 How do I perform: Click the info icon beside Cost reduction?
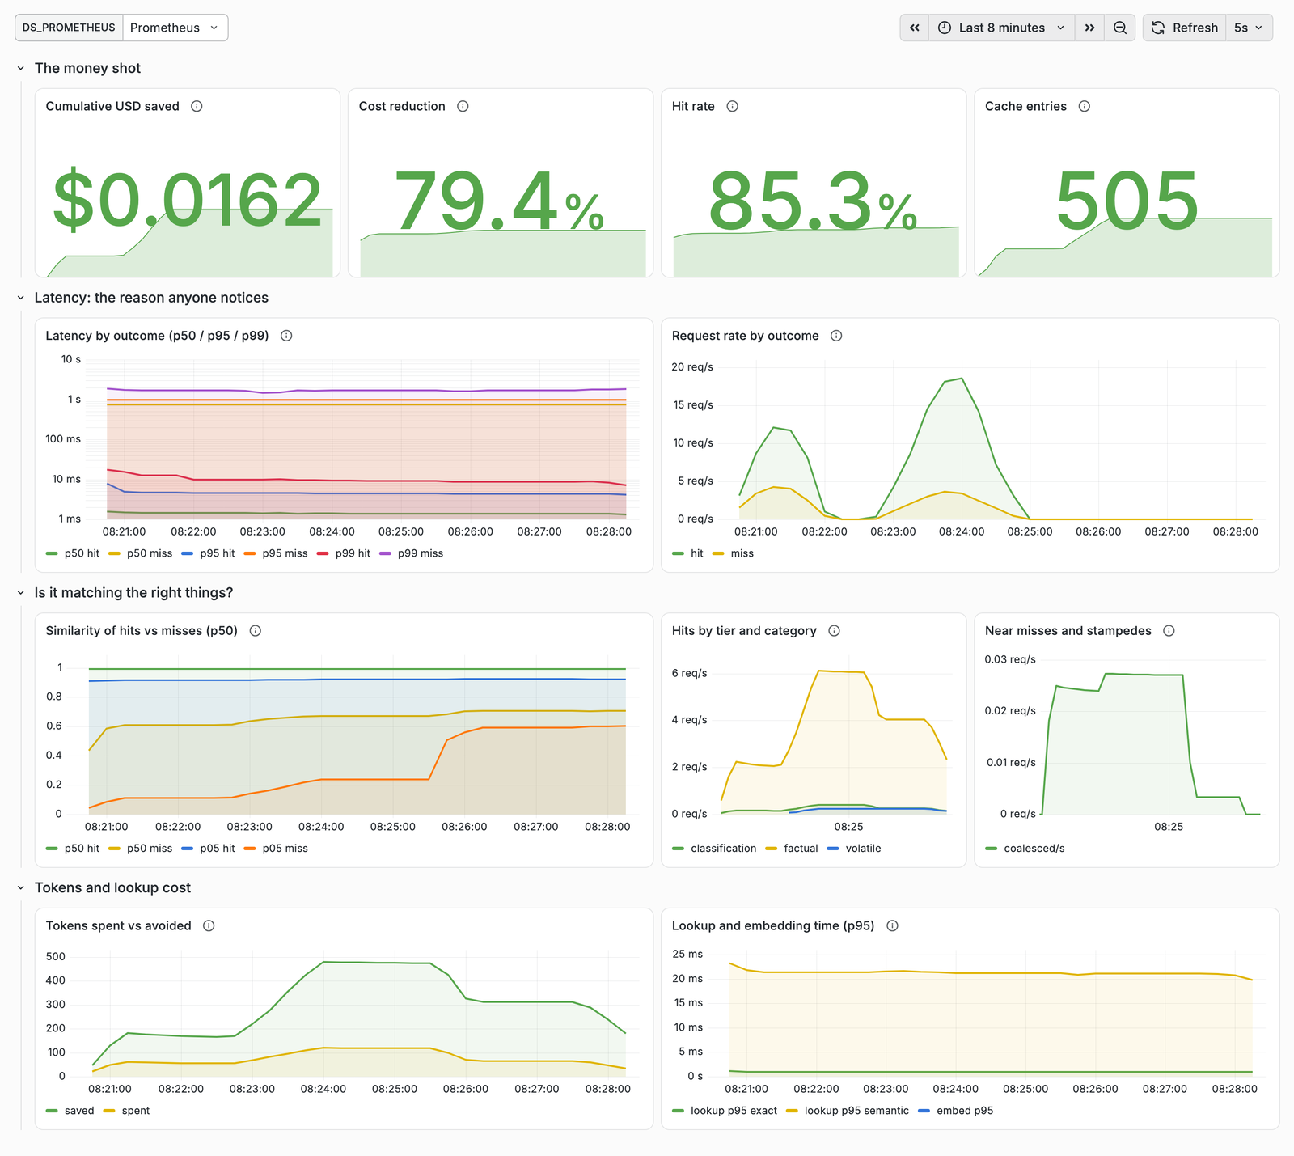463,106
